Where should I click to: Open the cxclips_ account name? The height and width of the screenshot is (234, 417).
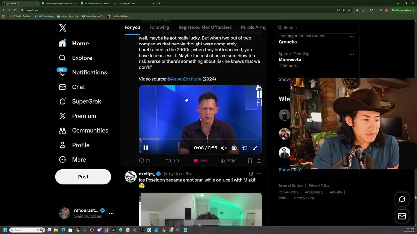[147, 174]
